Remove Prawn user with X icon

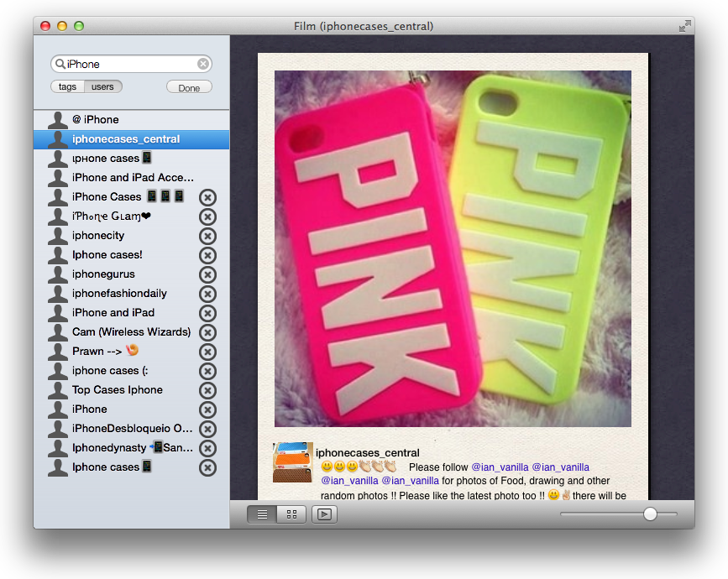207,352
